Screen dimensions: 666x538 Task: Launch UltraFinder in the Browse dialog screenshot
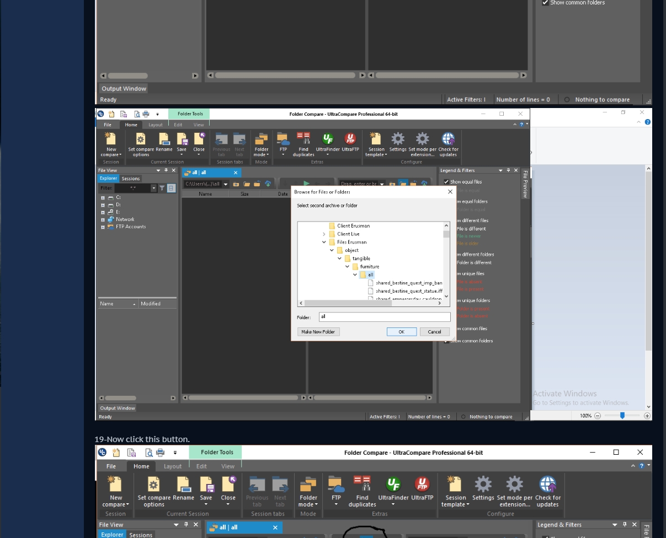pos(327,142)
